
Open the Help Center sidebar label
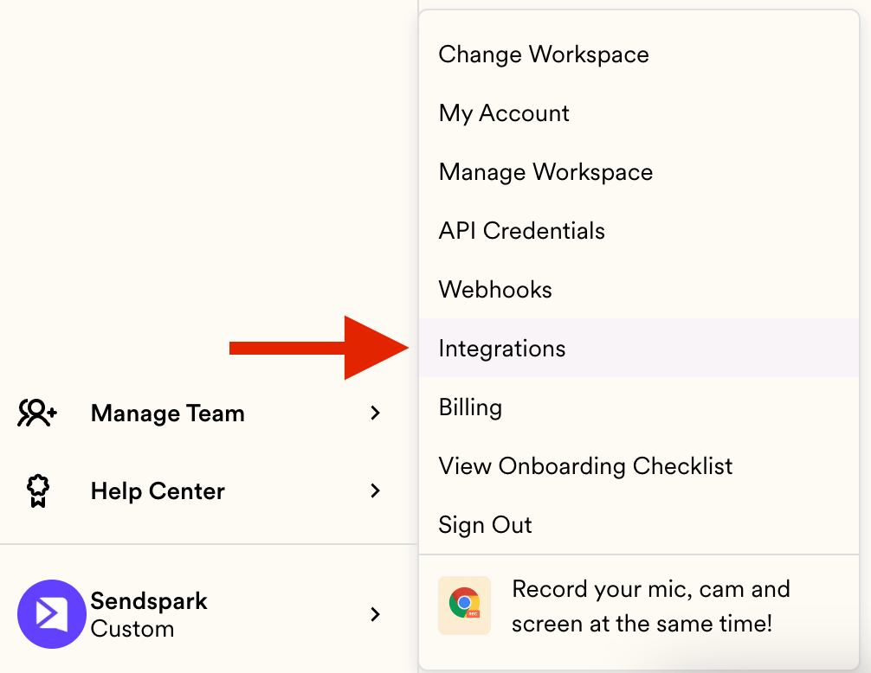pos(158,491)
